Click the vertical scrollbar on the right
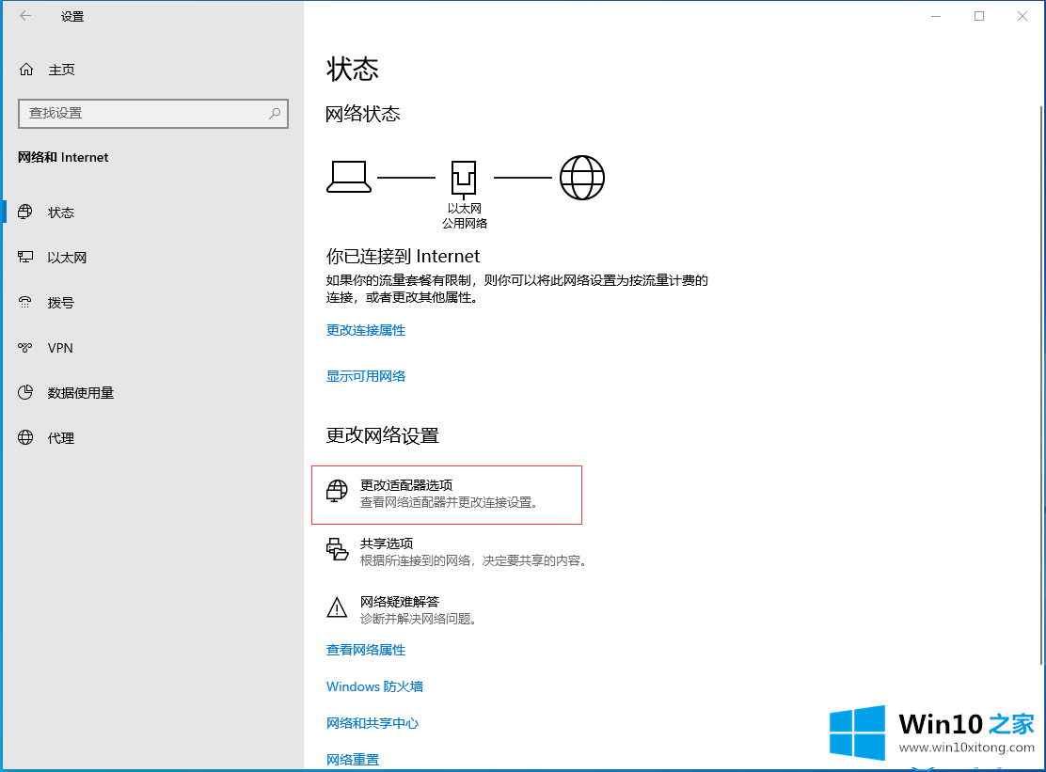Viewport: 1046px width, 772px height. tap(1041, 386)
